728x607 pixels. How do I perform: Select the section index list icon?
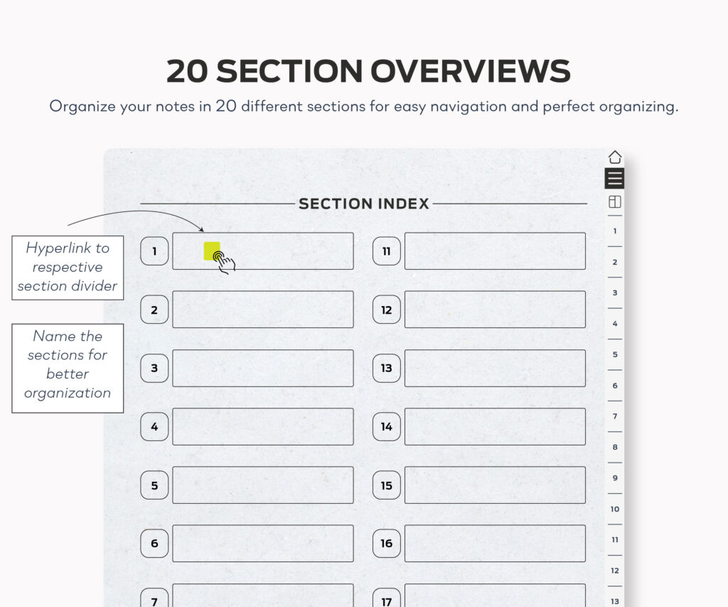coord(614,179)
